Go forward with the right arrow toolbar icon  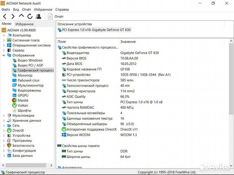click(x=13, y=17)
